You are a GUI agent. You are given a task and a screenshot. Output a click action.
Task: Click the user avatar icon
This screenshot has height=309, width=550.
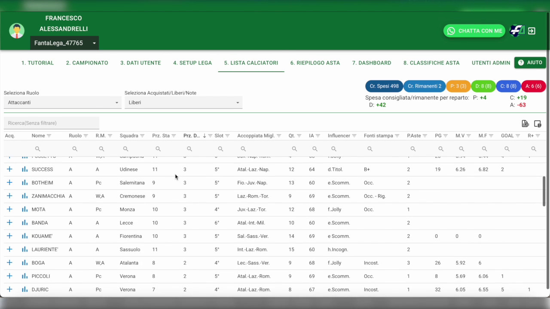(x=17, y=31)
